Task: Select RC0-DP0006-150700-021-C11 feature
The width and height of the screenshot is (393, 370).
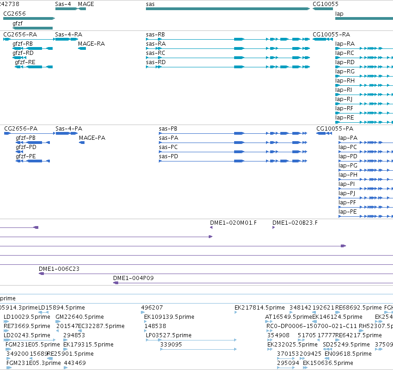Action: click(x=269, y=331)
